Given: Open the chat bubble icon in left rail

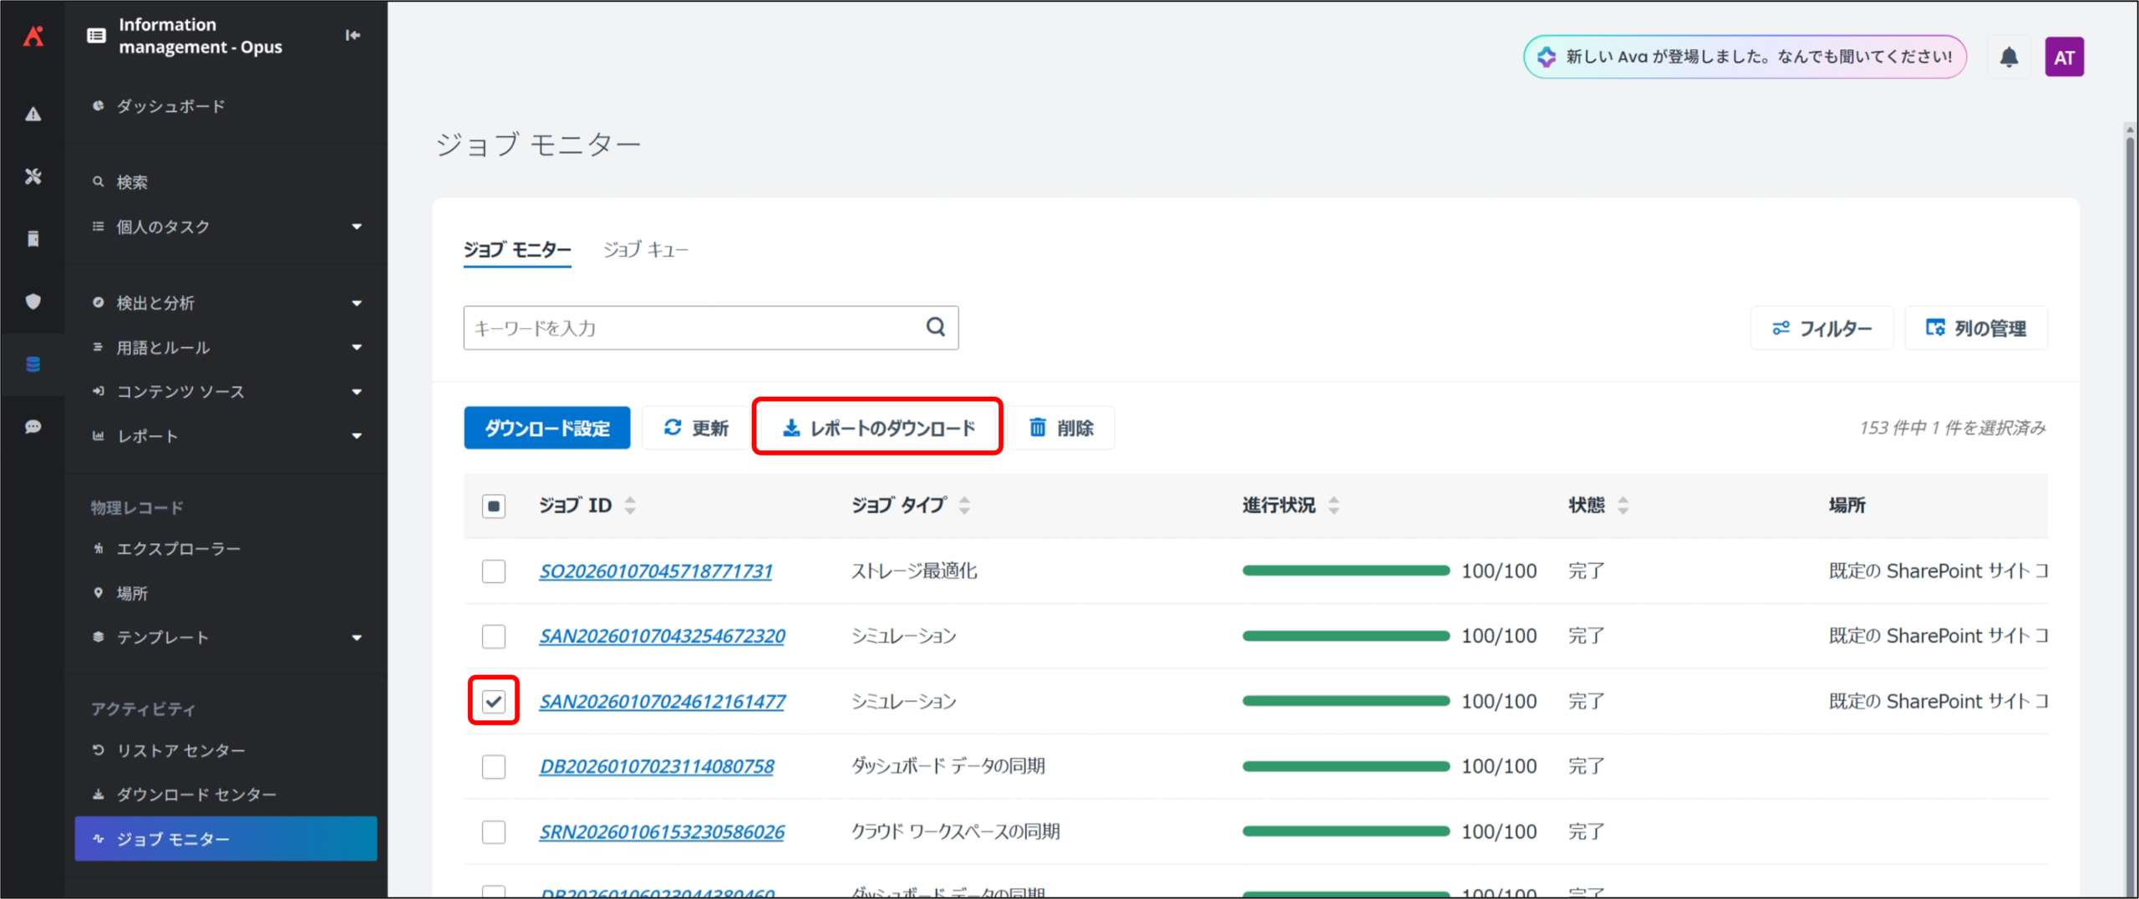Looking at the screenshot, I should point(33,427).
